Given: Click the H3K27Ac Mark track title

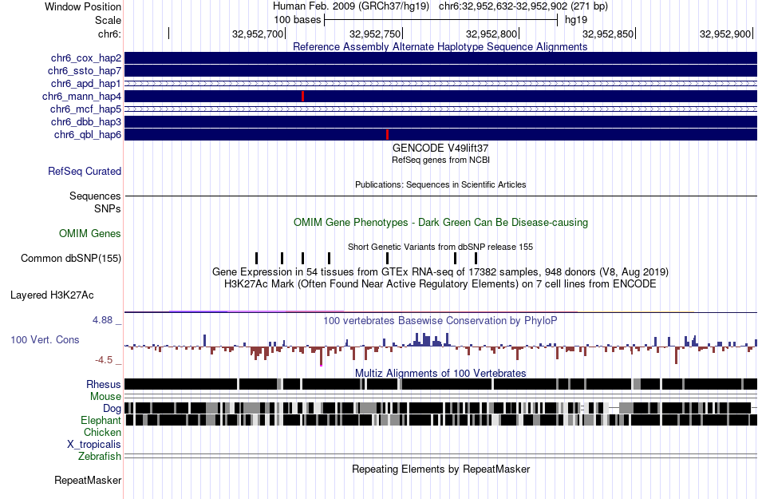Looking at the screenshot, I should [440, 283].
